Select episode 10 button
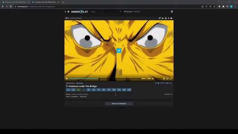 pos(114,90)
